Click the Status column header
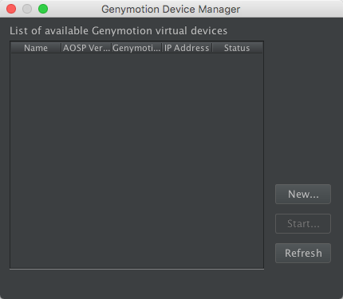This screenshot has width=343, height=299. click(237, 48)
